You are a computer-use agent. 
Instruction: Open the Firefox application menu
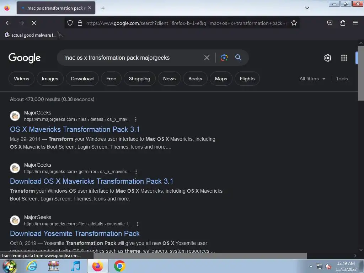355,23
